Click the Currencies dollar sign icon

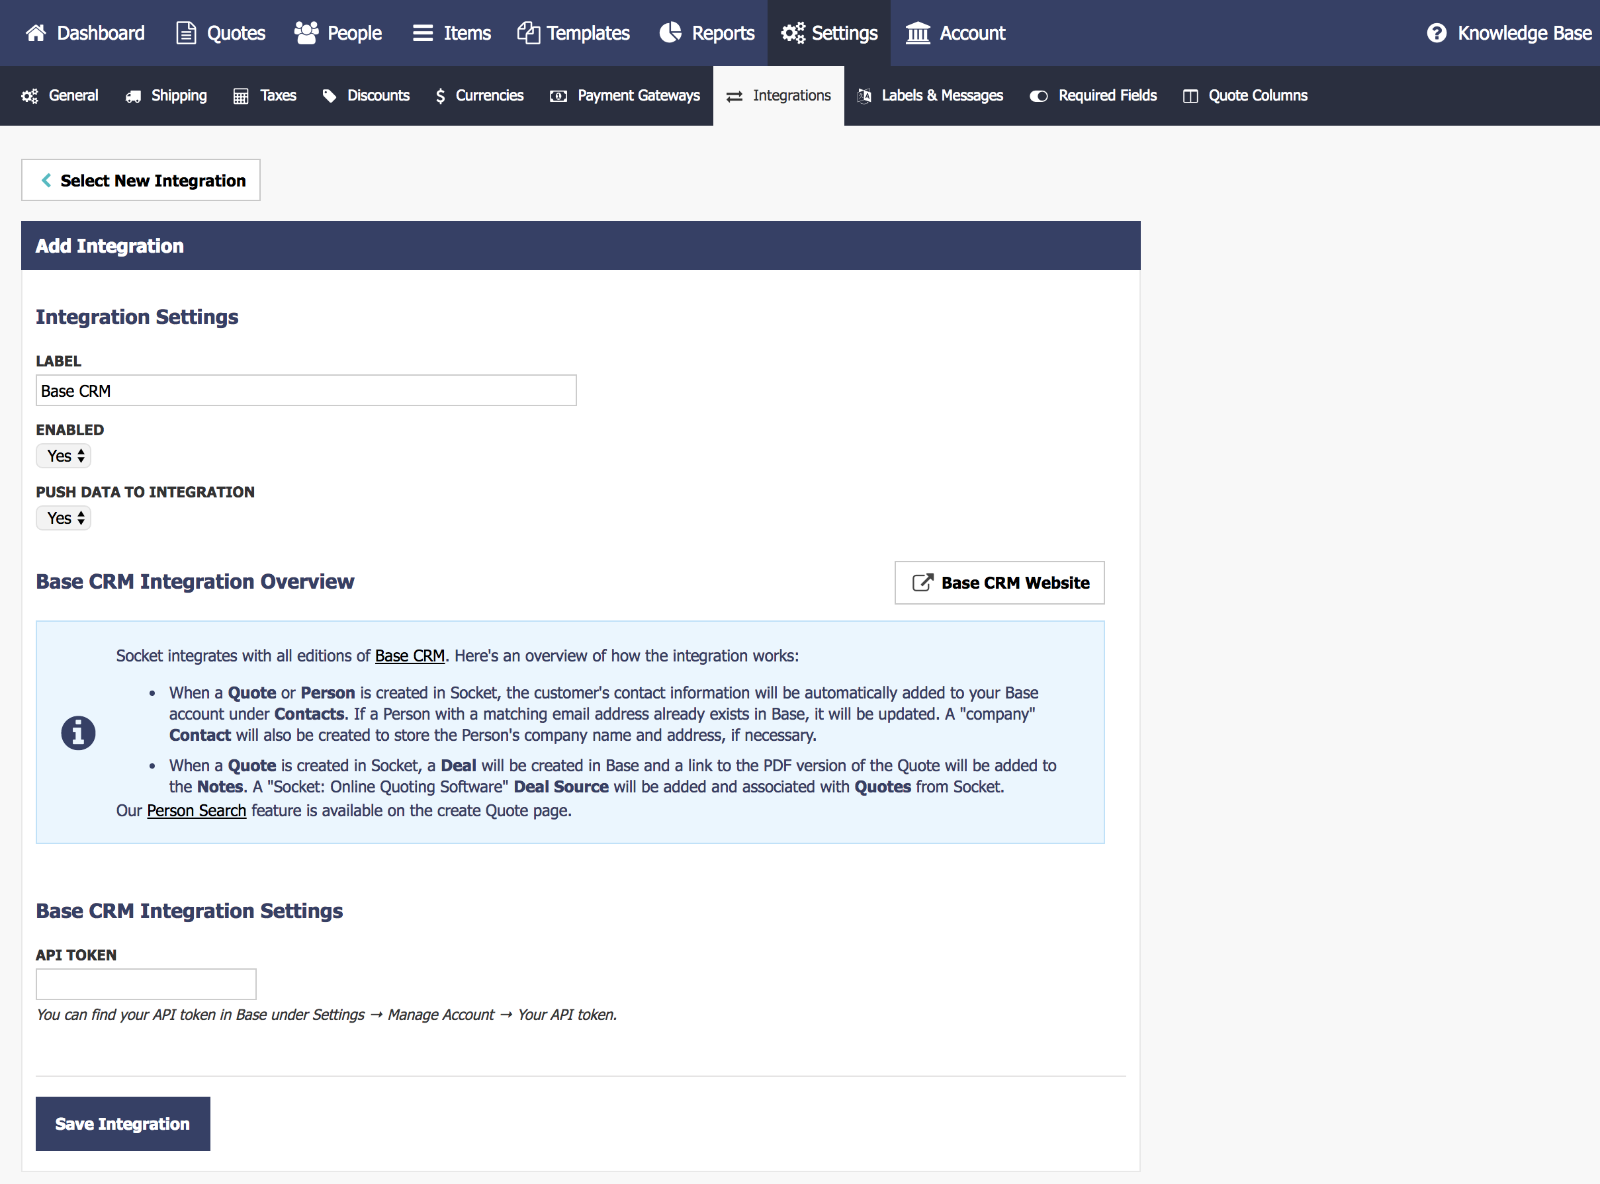point(440,96)
